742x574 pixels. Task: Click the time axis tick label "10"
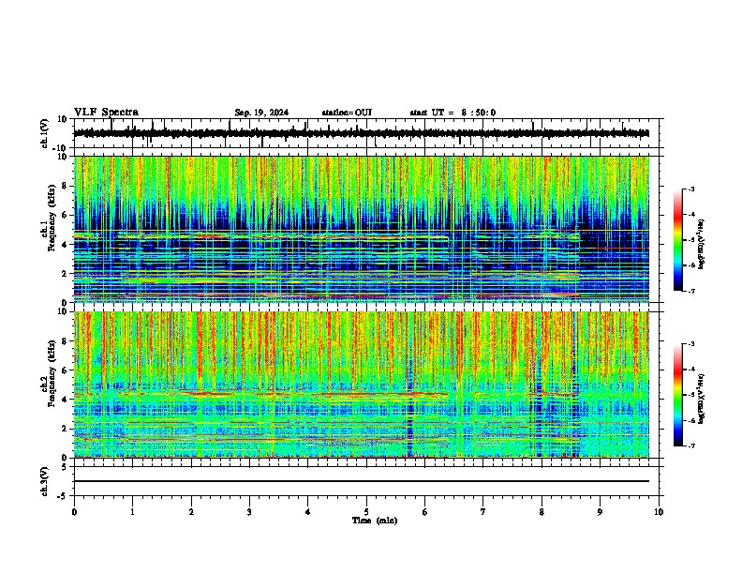pos(659,512)
